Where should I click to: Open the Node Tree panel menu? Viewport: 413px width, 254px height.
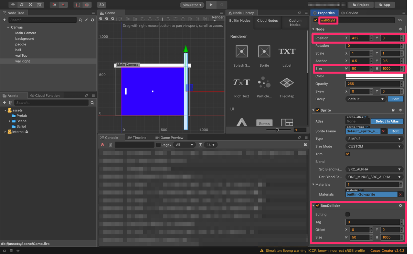[x=93, y=13]
